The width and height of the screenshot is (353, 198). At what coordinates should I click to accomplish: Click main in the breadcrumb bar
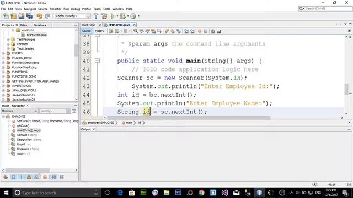129,123
